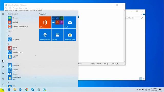Click the 100% zoom status in Notepad
Image resolution: width=164 pixels, height=92 pixels.
click(93, 64)
